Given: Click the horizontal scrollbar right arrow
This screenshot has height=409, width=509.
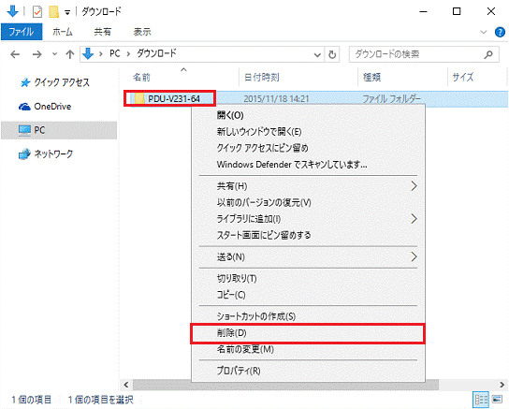Looking at the screenshot, I should pyautogui.click(x=502, y=385).
